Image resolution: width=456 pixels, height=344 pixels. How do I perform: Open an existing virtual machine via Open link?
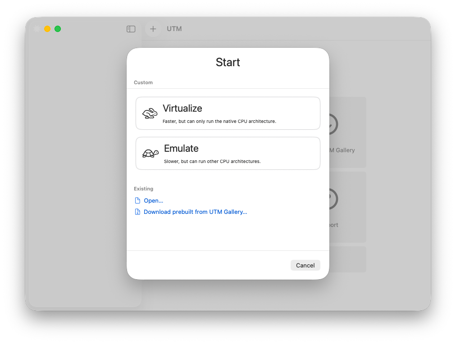click(x=153, y=200)
